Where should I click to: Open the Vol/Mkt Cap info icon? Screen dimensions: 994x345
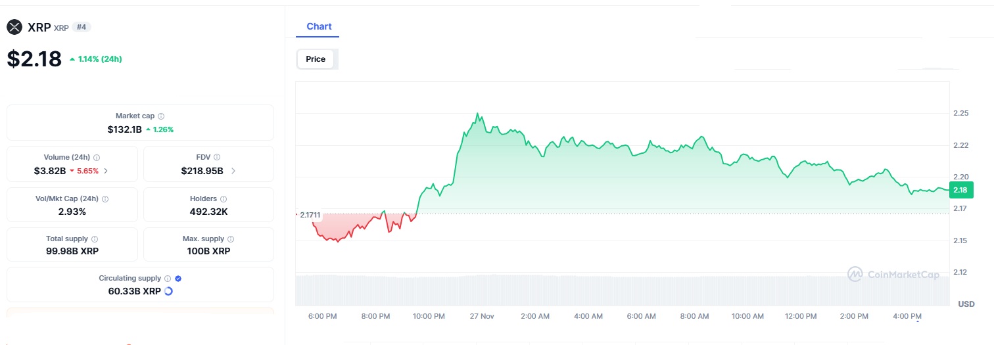[105, 199]
